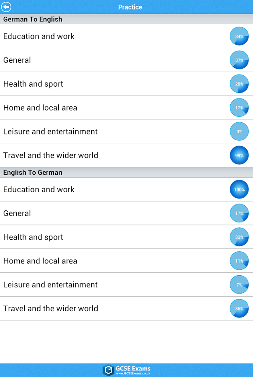This screenshot has width=253, height=377.
Task: Click the 34% progress circle icon
Action: pyautogui.click(x=239, y=36)
